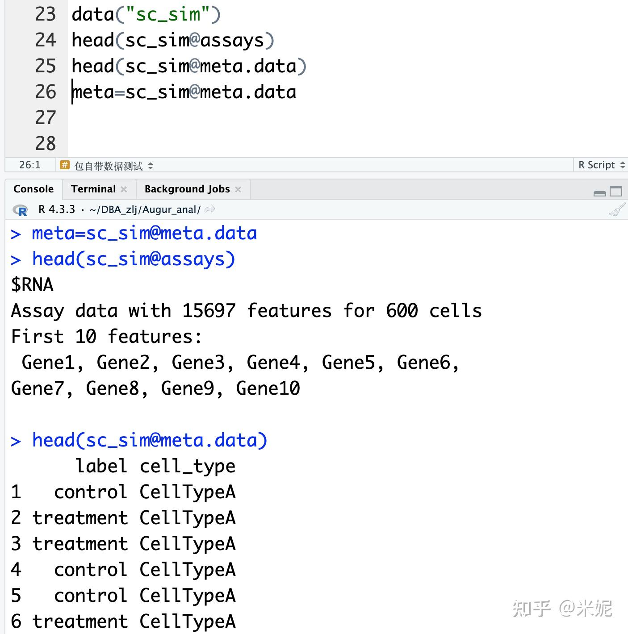
Task: Switch to the Terminal tab
Action: (x=93, y=189)
